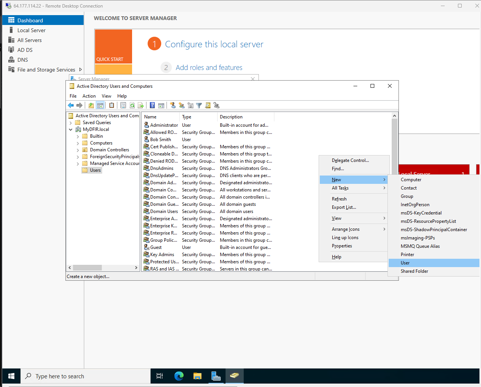Open the All Tasks submenu
481x387 pixels.
(x=354, y=188)
